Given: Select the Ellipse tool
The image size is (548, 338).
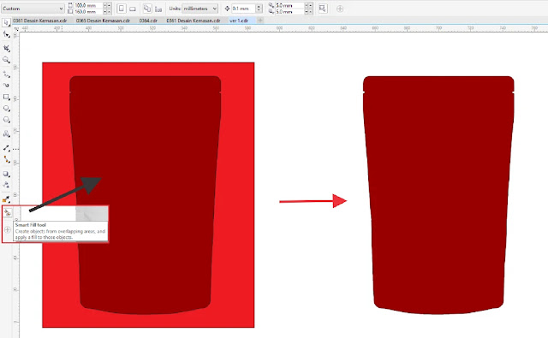Looking at the screenshot, I should (x=6, y=109).
